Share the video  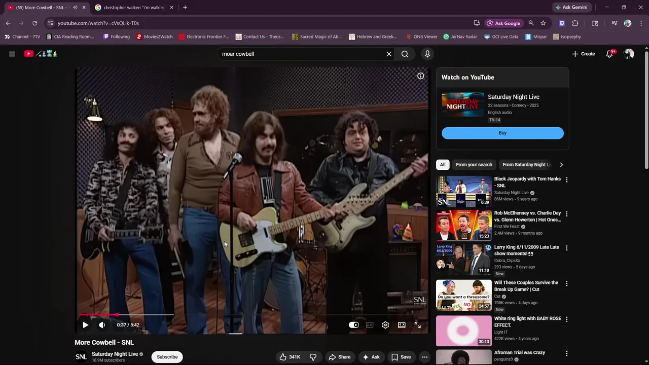click(x=339, y=357)
